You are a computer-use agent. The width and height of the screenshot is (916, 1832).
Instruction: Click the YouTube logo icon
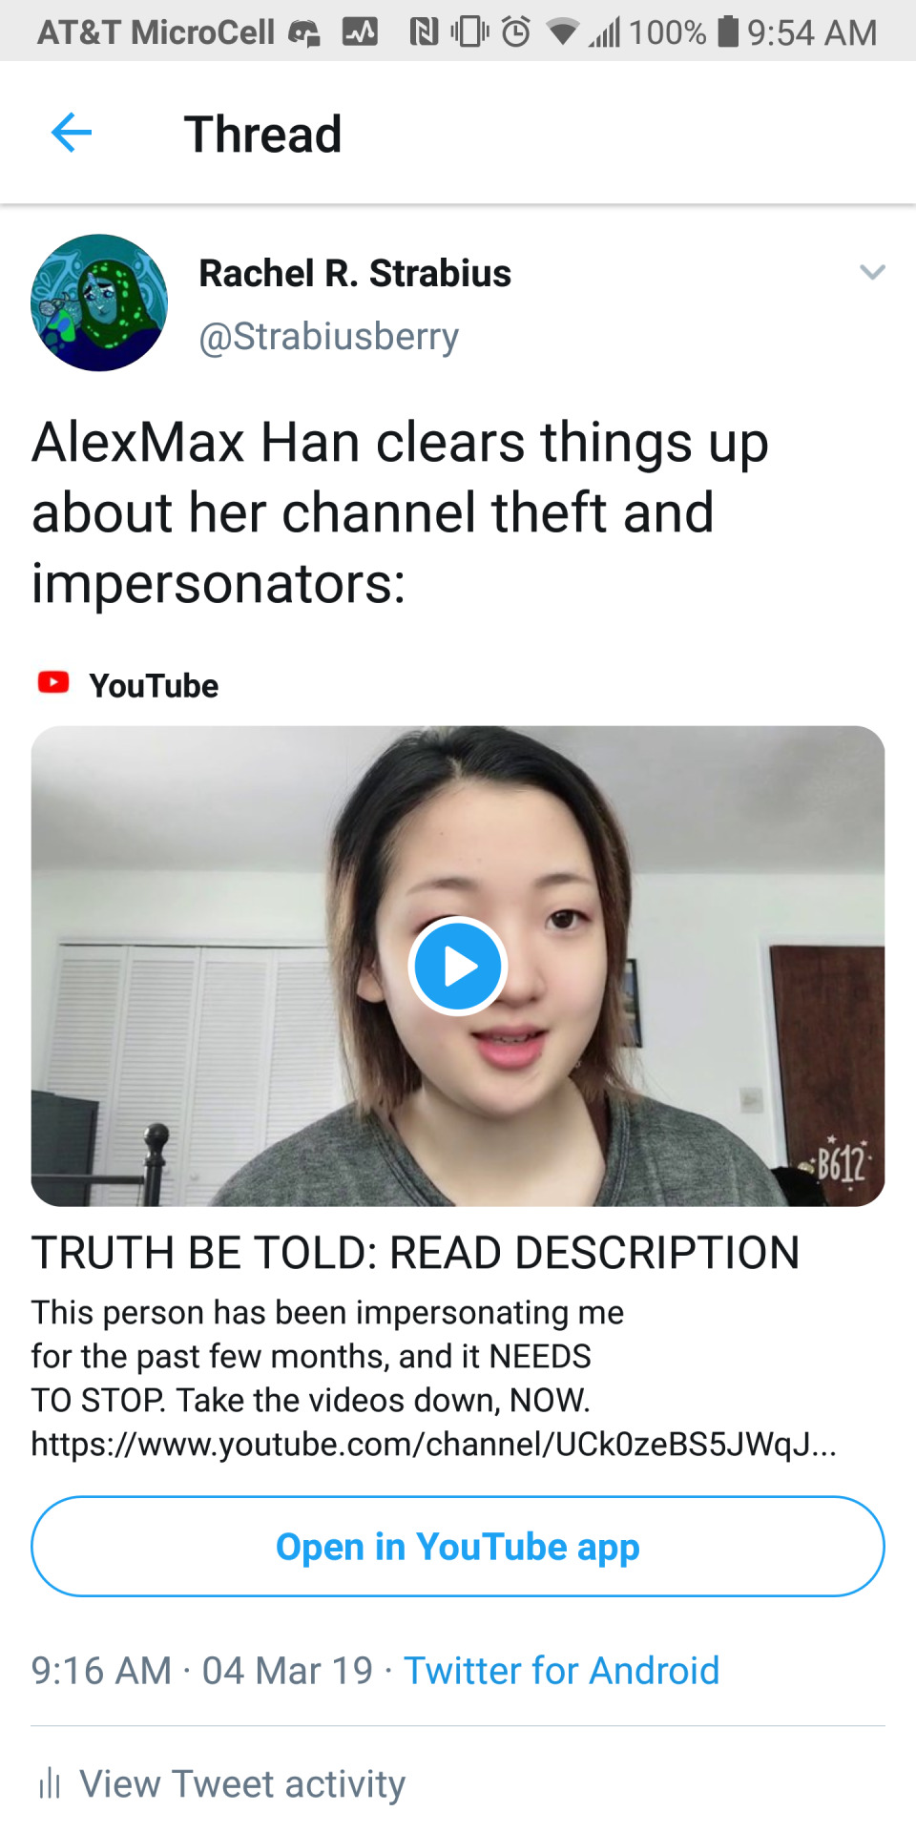point(53,683)
